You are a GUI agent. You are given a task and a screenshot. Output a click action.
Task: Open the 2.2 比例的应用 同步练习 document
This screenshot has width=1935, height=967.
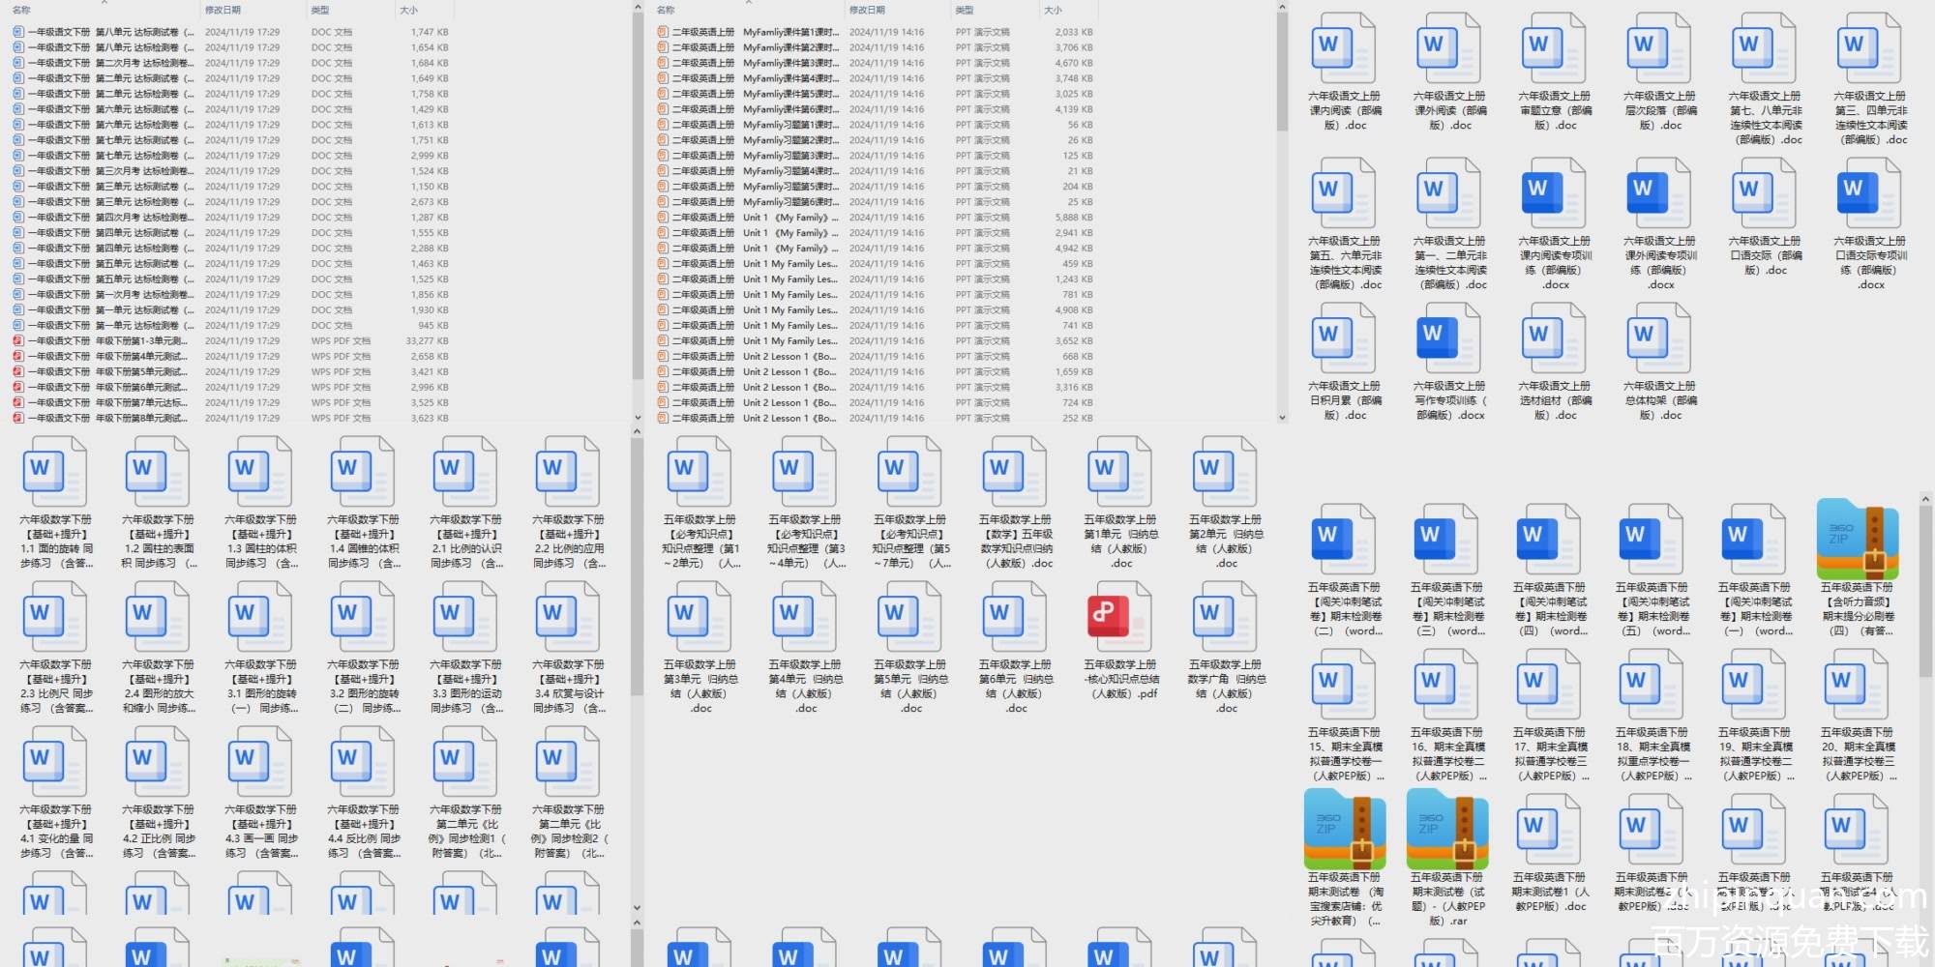pos(568,472)
